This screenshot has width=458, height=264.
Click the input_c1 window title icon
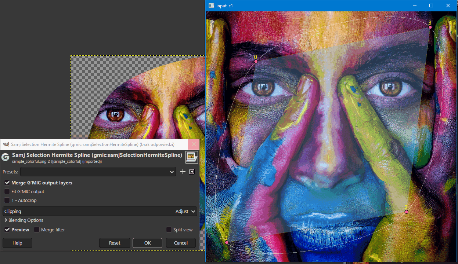(x=211, y=5)
